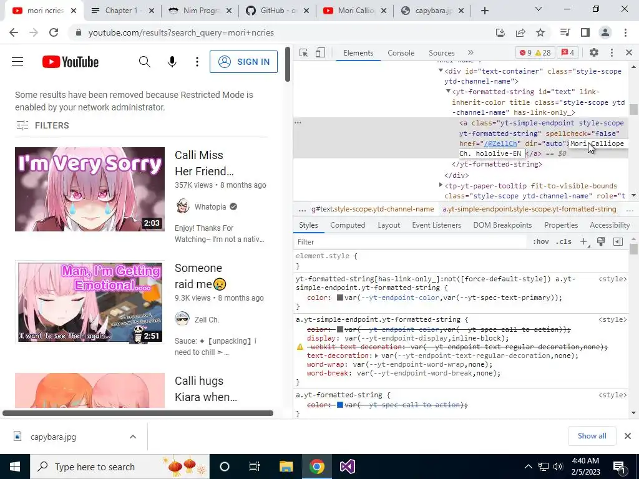Toggle rendering emulations paintbrush icon
Viewport: 639px width, 479px height.
[x=601, y=241]
